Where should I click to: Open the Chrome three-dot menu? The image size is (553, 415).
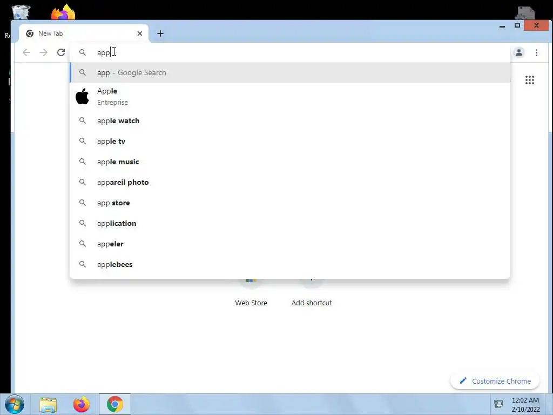coord(536,52)
